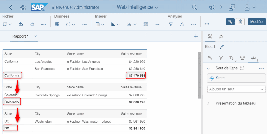
Task: Open the toolbar overflow ellipsis after Analyser
Action: pyautogui.click(x=207, y=24)
